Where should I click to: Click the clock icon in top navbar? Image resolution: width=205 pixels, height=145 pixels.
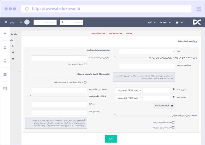21,22
